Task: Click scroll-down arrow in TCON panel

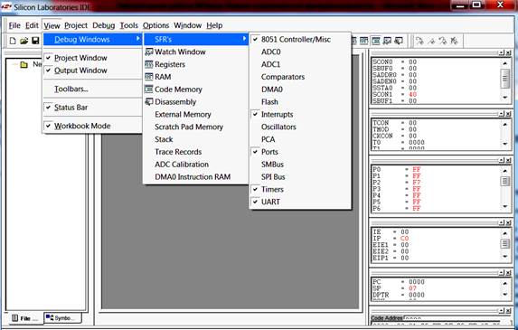Action: pyautogui.click(x=504, y=144)
